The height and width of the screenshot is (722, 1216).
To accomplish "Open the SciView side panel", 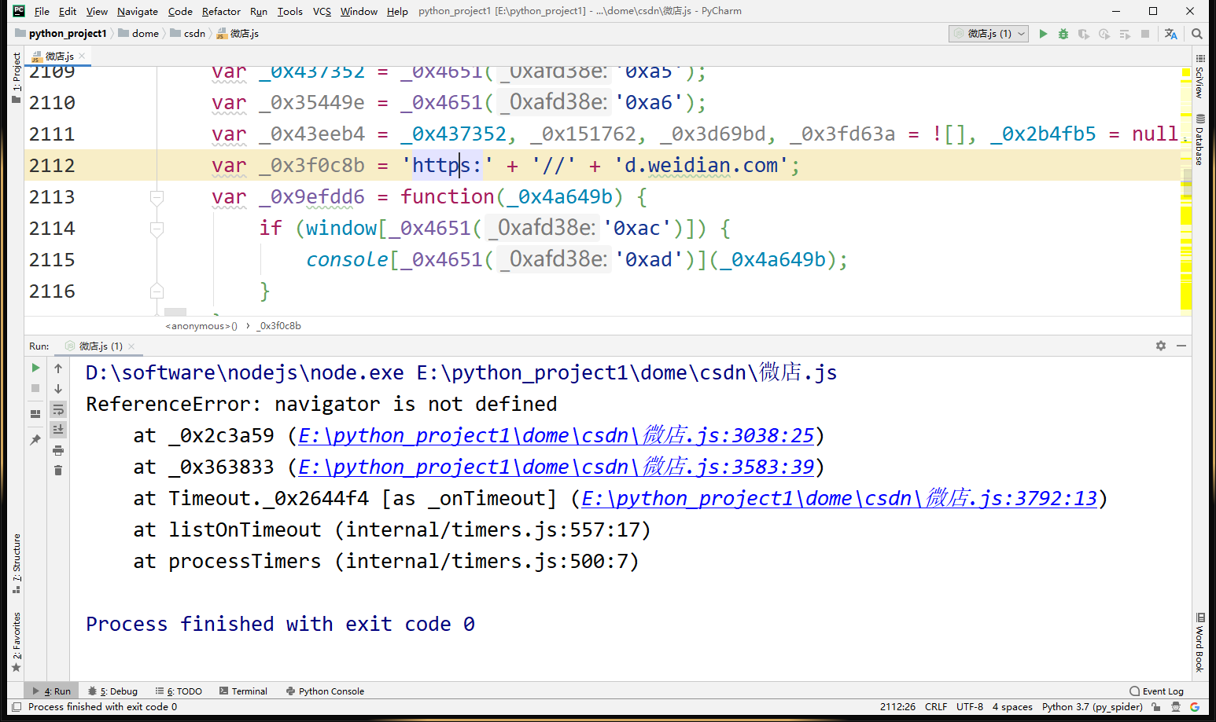I will (x=1199, y=77).
